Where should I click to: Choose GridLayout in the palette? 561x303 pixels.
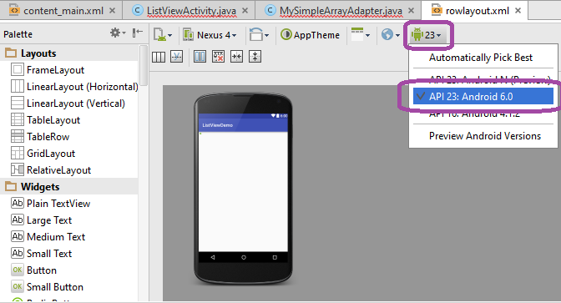tap(43, 154)
